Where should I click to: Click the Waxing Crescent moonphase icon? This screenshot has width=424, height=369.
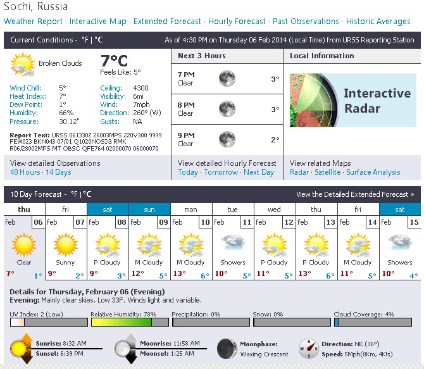coord(227,347)
